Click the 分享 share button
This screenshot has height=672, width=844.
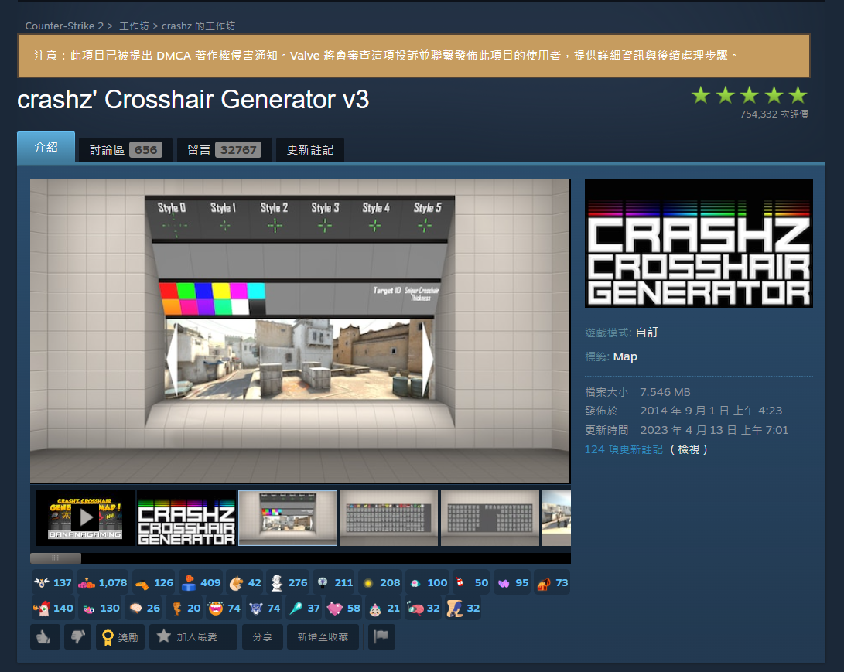262,637
